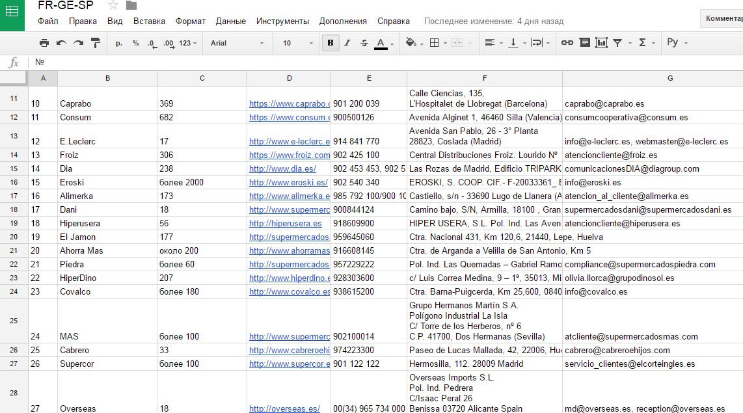743x413 pixels.
Task: Select the cell with phone 902100014
Action: click(x=369, y=321)
